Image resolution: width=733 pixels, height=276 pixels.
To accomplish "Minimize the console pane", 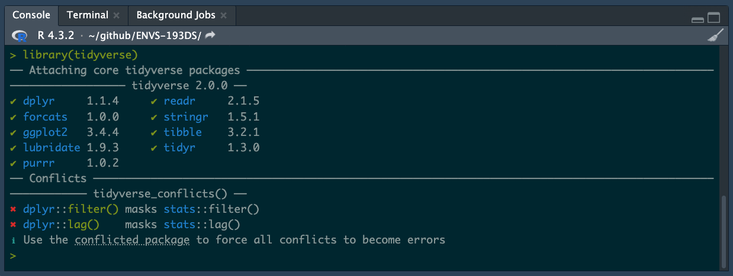I will [697, 19].
